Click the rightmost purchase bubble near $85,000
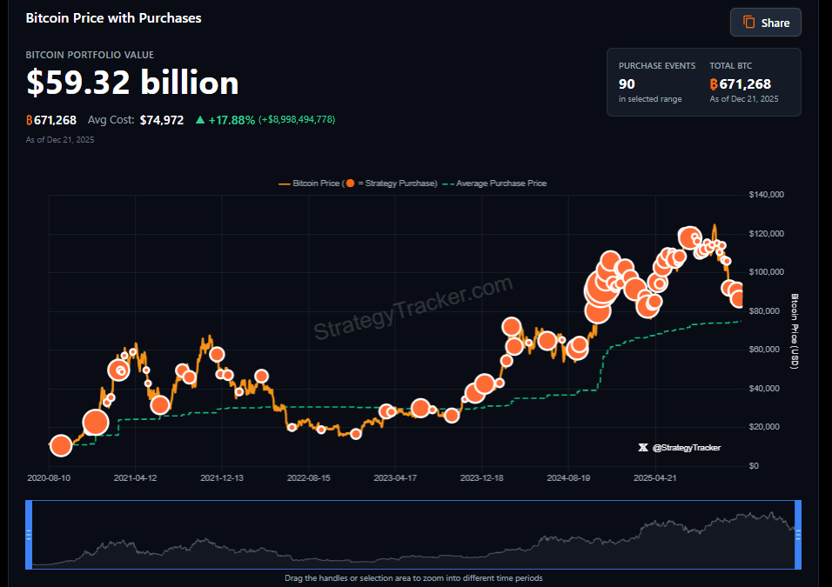The width and height of the screenshot is (832, 587). point(738,299)
